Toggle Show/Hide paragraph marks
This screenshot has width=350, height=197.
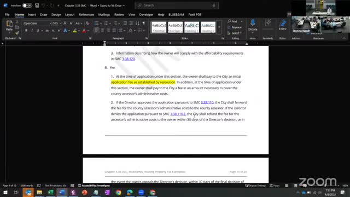point(143,23)
